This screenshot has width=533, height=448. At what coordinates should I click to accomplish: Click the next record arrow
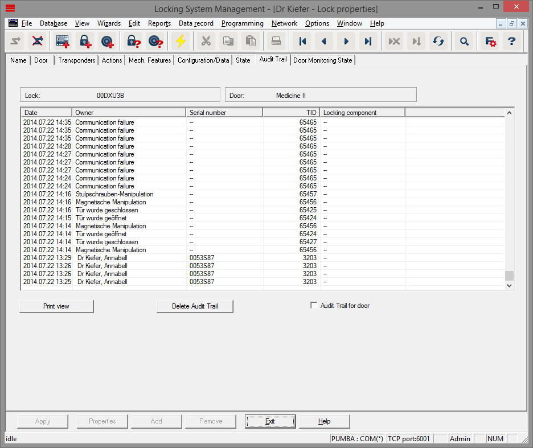346,41
